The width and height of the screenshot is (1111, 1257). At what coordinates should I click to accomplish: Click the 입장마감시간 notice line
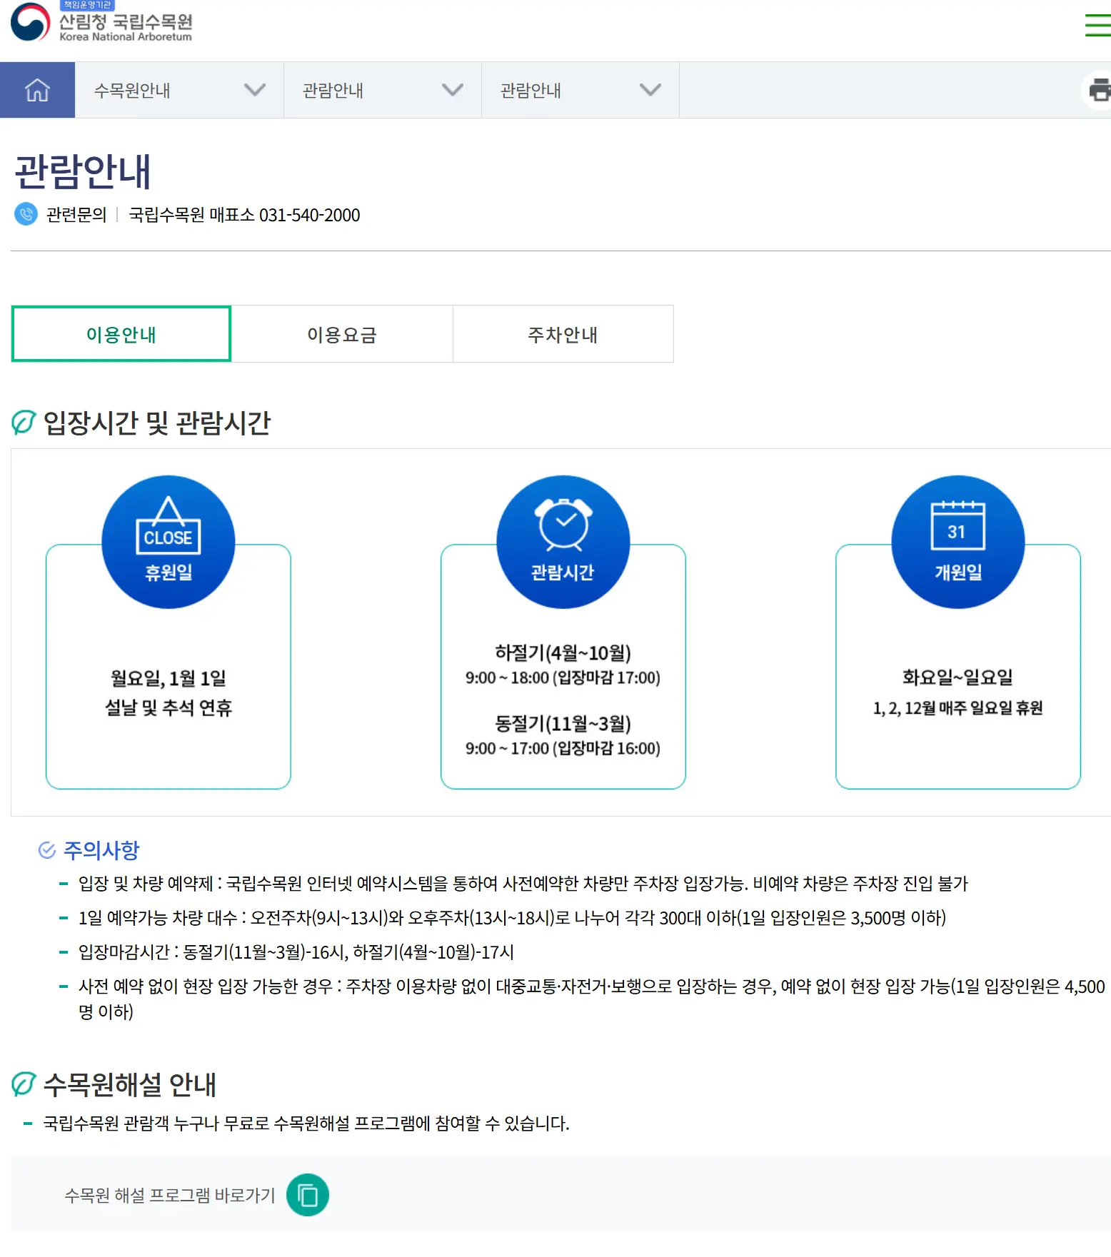click(x=296, y=952)
